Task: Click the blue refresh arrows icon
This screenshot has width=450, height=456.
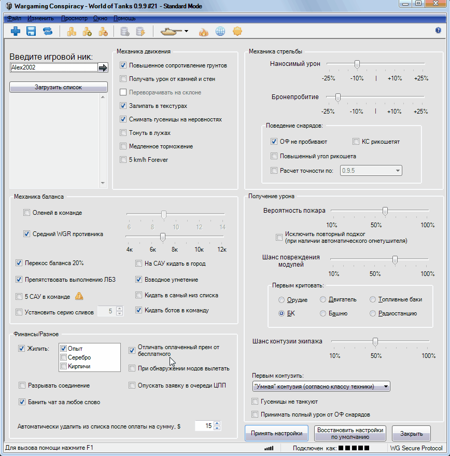Action: (x=47, y=32)
